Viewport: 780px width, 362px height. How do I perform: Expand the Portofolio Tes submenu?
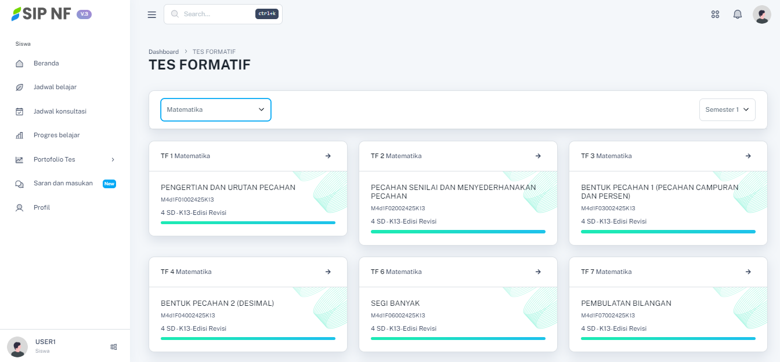point(65,159)
